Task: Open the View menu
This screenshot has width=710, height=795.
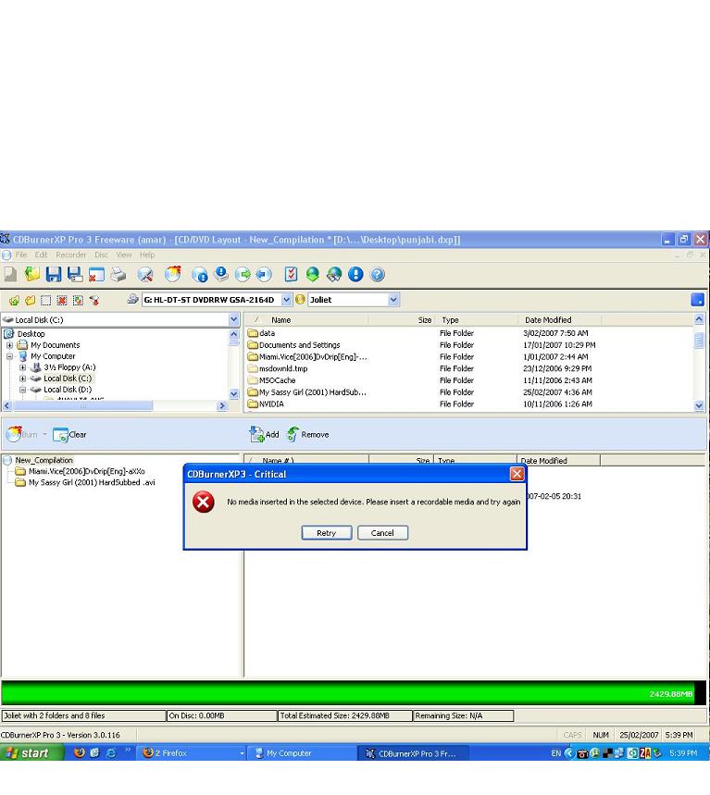Action: tap(124, 255)
